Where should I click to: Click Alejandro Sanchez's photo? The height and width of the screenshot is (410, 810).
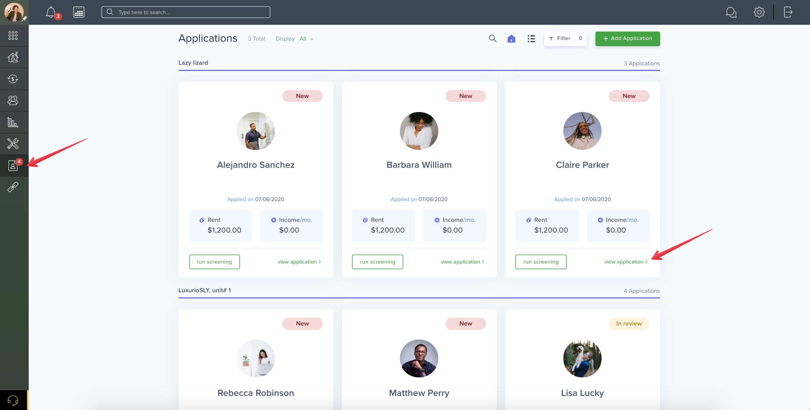pyautogui.click(x=256, y=131)
